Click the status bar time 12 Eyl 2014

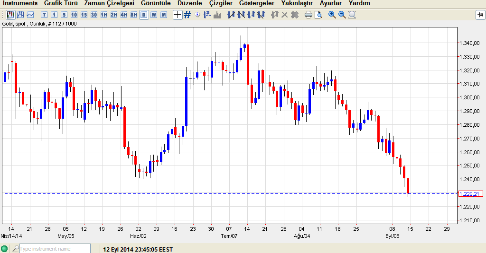coord(138,249)
